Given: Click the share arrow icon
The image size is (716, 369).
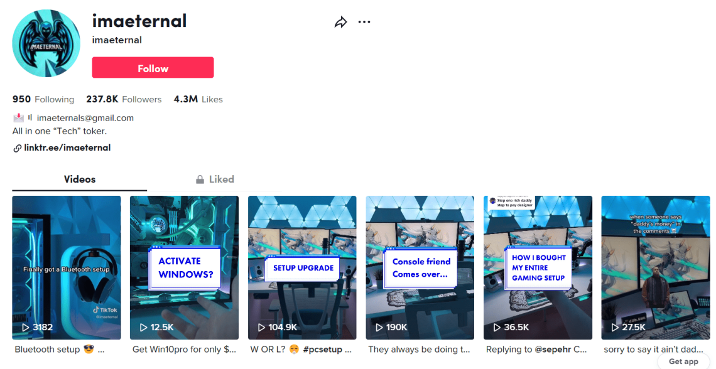Looking at the screenshot, I should [x=340, y=22].
